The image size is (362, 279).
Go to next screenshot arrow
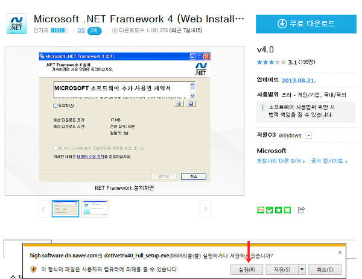[206, 209]
